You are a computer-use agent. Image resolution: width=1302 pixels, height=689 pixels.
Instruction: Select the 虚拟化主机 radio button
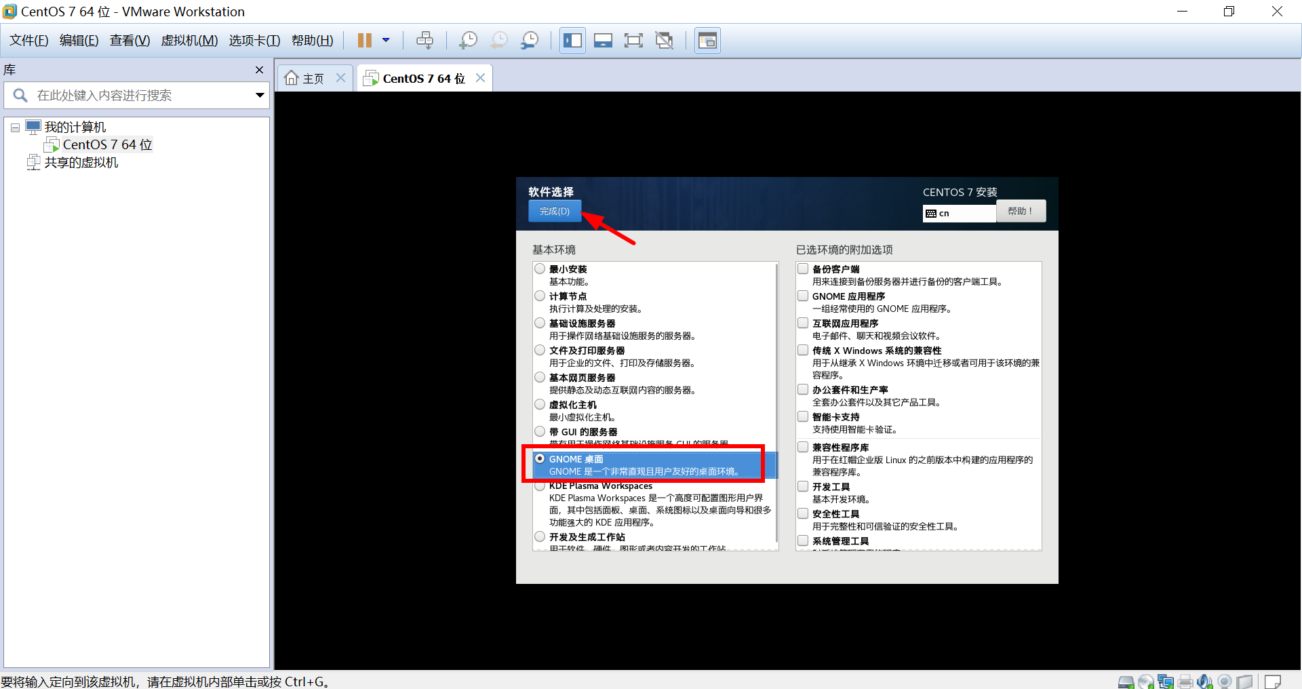pyautogui.click(x=540, y=405)
